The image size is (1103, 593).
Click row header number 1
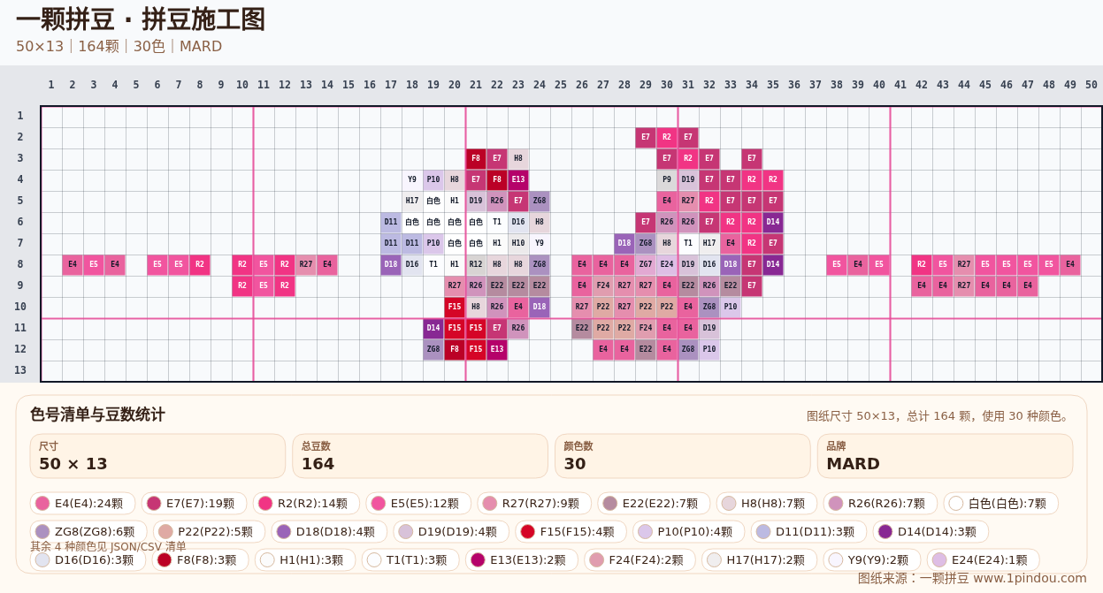point(20,116)
